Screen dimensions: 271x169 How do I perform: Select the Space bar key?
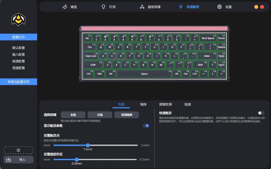[144, 74]
